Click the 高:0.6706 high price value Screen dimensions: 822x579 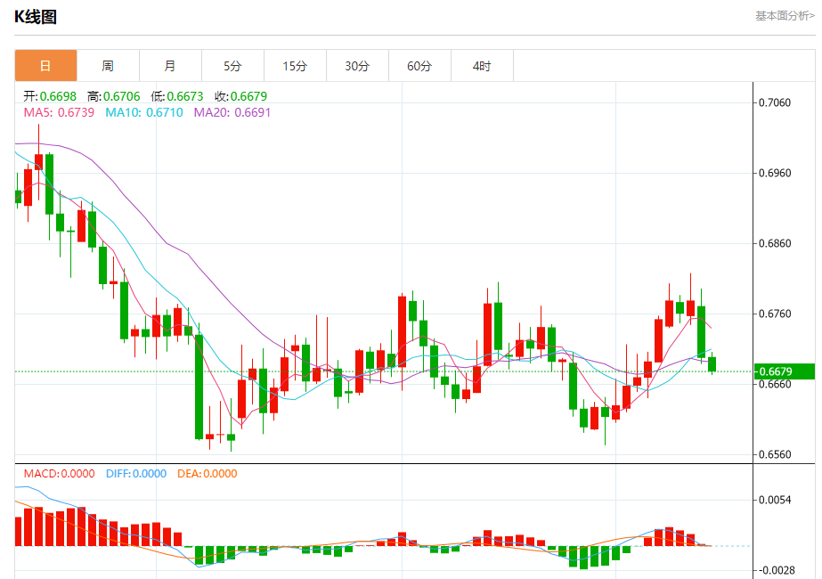(114, 96)
